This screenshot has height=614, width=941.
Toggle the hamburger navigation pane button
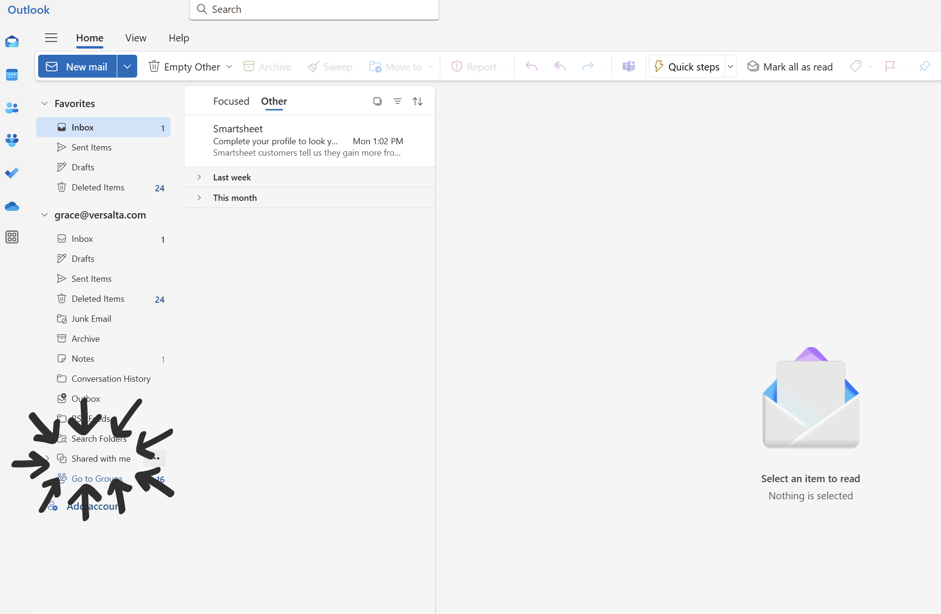coord(51,38)
